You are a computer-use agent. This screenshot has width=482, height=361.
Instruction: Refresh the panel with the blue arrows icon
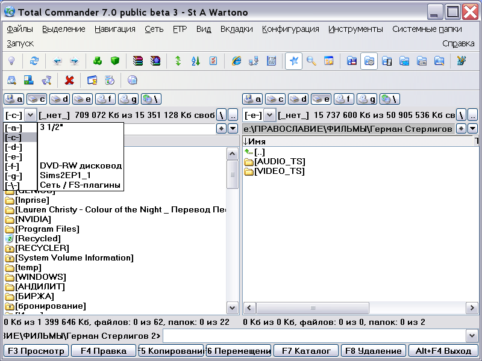tap(34, 61)
